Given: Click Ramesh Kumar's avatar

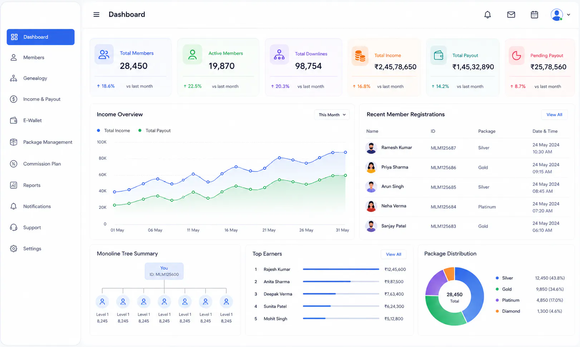Looking at the screenshot, I should pyautogui.click(x=371, y=148).
